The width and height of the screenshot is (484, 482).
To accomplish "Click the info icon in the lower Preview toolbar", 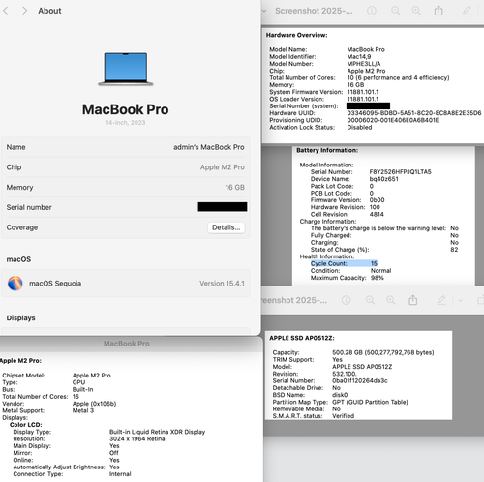I will [346, 300].
